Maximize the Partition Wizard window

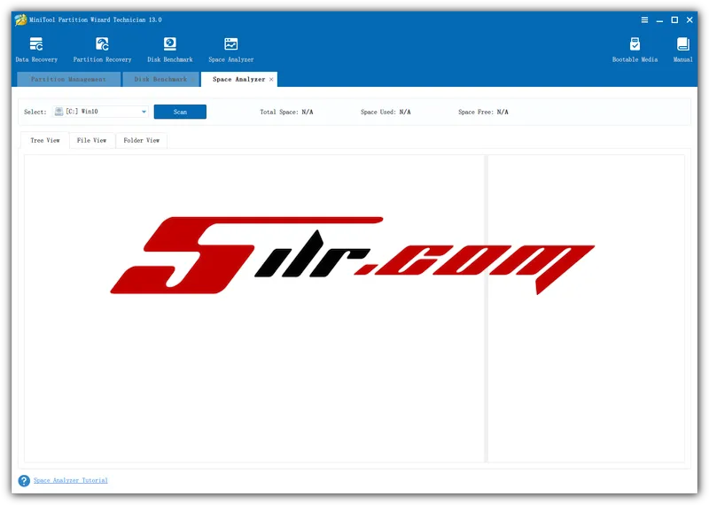pos(674,19)
